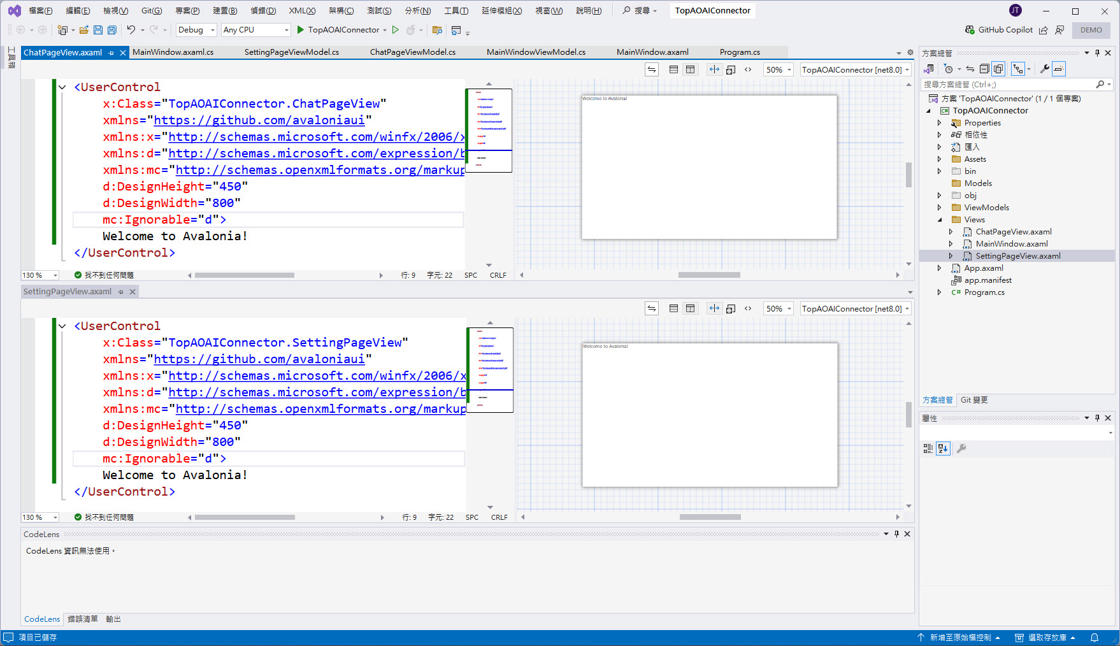Click the notification bell in status bar
This screenshot has width=1120, height=646.
click(1095, 638)
